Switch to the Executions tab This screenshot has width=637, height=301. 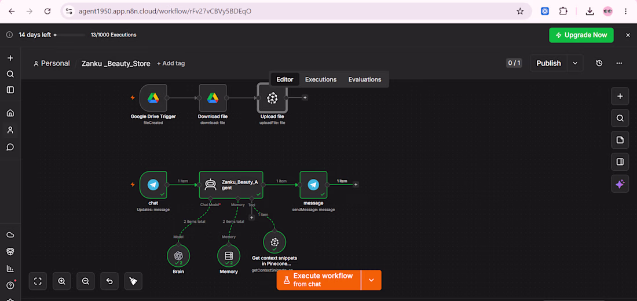click(321, 80)
